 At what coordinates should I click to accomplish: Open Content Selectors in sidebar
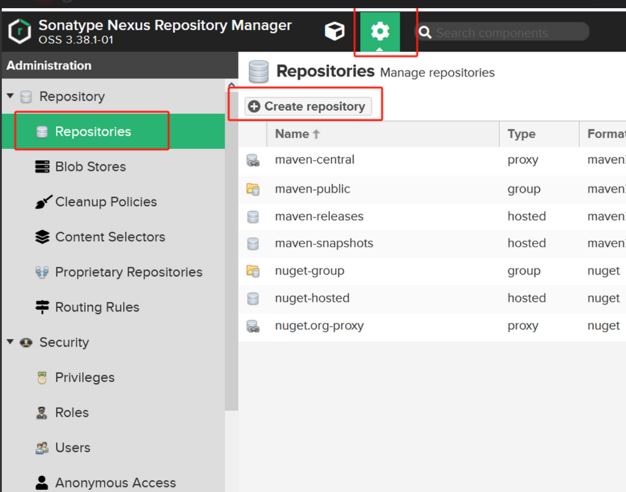coord(110,237)
